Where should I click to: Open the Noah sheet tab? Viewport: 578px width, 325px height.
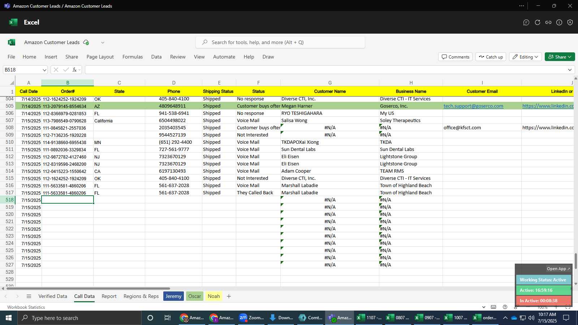click(x=214, y=296)
